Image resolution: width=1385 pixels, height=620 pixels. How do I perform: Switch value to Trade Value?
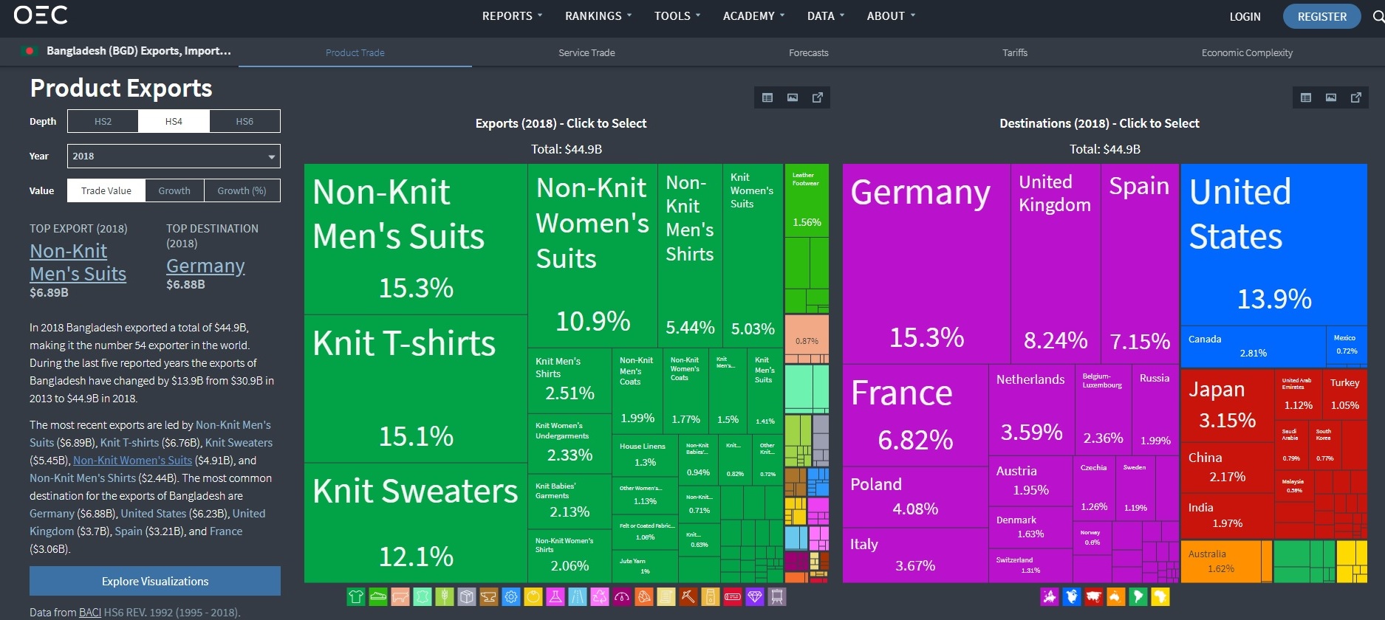(106, 190)
